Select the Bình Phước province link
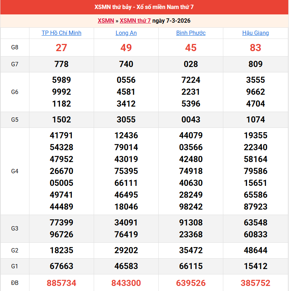The width and height of the screenshot is (289, 291). 191,33
